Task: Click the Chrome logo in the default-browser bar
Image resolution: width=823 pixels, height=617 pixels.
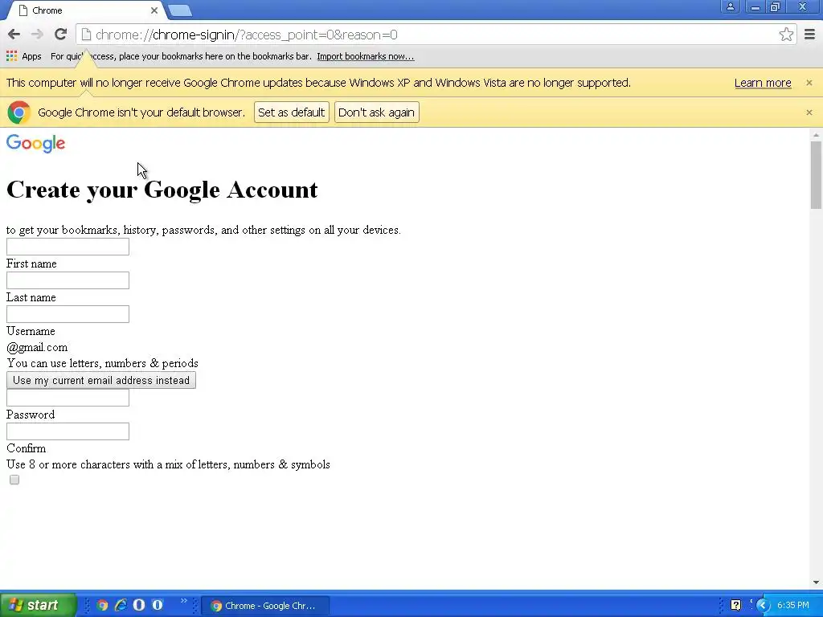Action: point(19,112)
